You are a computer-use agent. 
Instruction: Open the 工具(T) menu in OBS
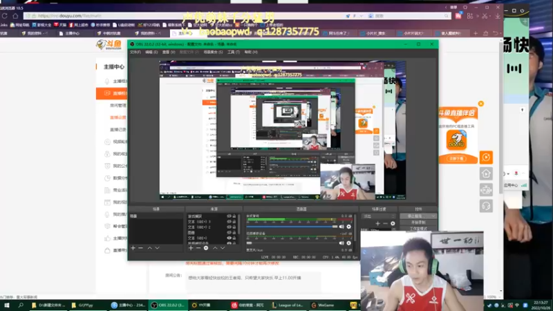pos(234,53)
